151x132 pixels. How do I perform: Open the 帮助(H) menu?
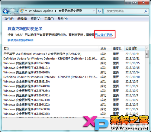coord(63,19)
